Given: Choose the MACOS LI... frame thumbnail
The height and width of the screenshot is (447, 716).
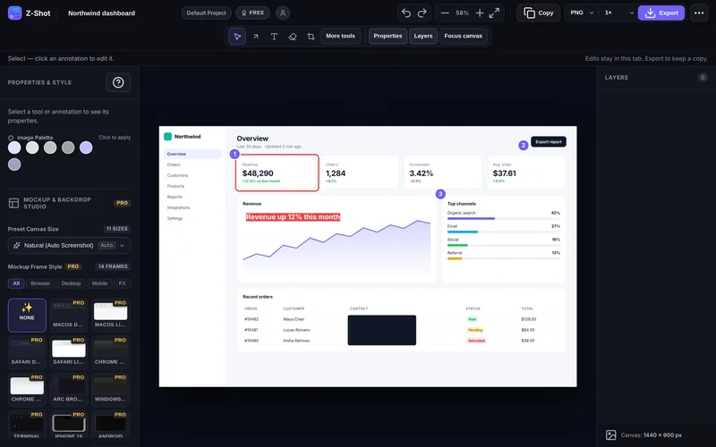Looking at the screenshot, I should tap(110, 316).
